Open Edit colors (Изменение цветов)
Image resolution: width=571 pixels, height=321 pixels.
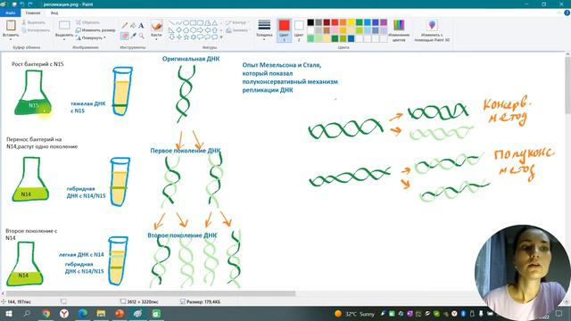click(x=399, y=30)
